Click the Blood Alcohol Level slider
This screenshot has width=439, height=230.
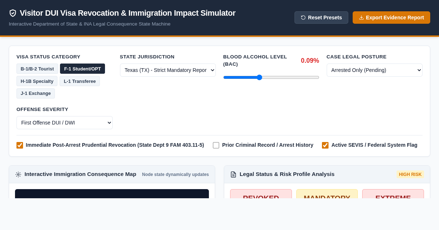point(271,77)
